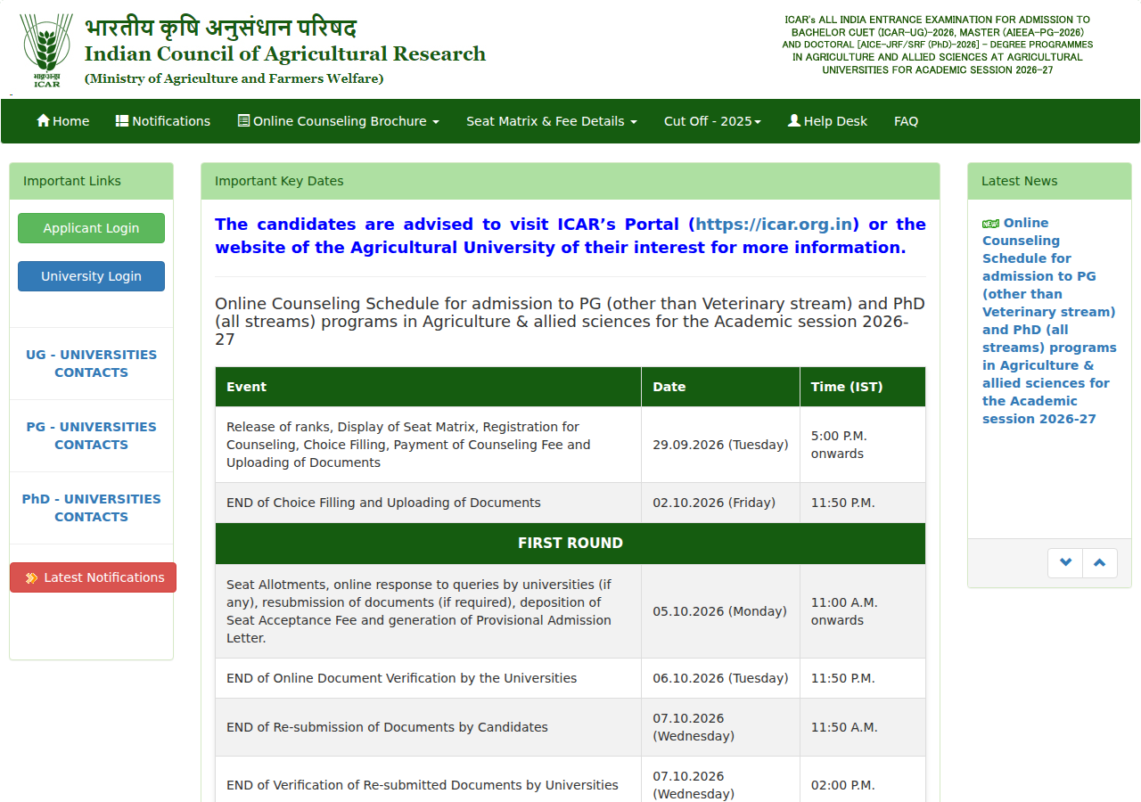The image size is (1141, 802).
Task: Click the Applicant Login button
Action: [x=91, y=228]
